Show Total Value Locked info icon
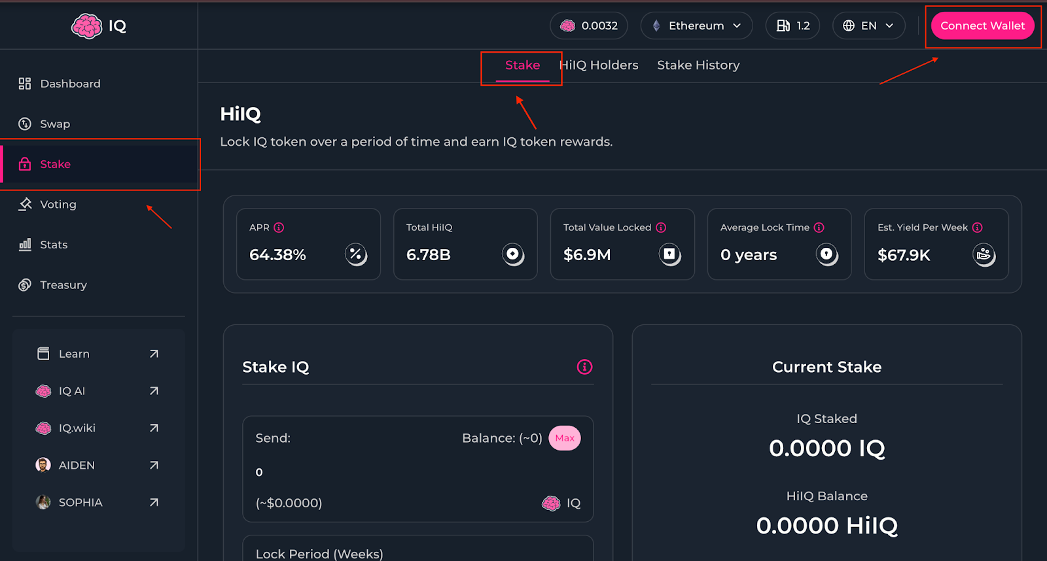 [661, 228]
